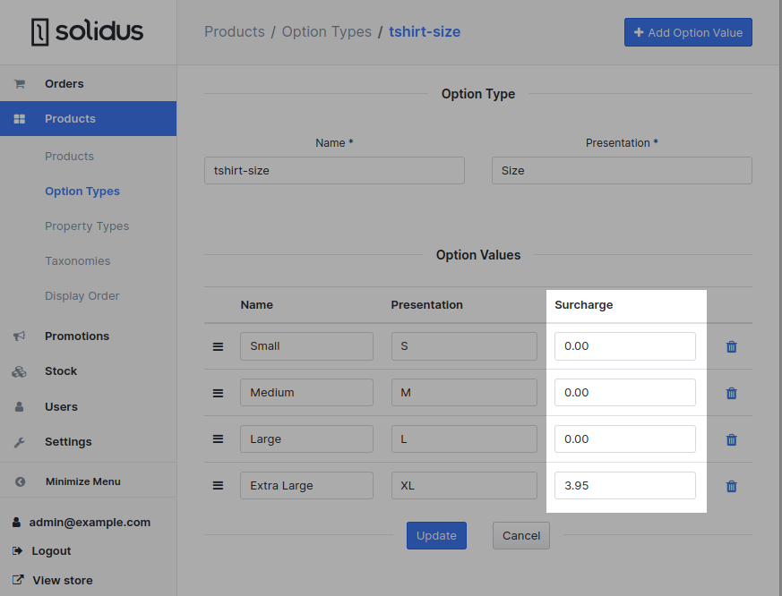Image resolution: width=782 pixels, height=596 pixels.
Task: Delete the Small option value with trash icon
Action: [x=731, y=346]
